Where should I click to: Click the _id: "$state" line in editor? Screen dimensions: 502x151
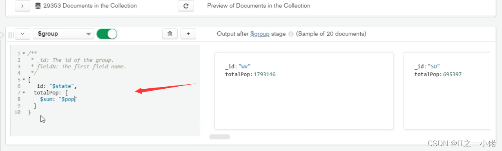(x=55, y=86)
